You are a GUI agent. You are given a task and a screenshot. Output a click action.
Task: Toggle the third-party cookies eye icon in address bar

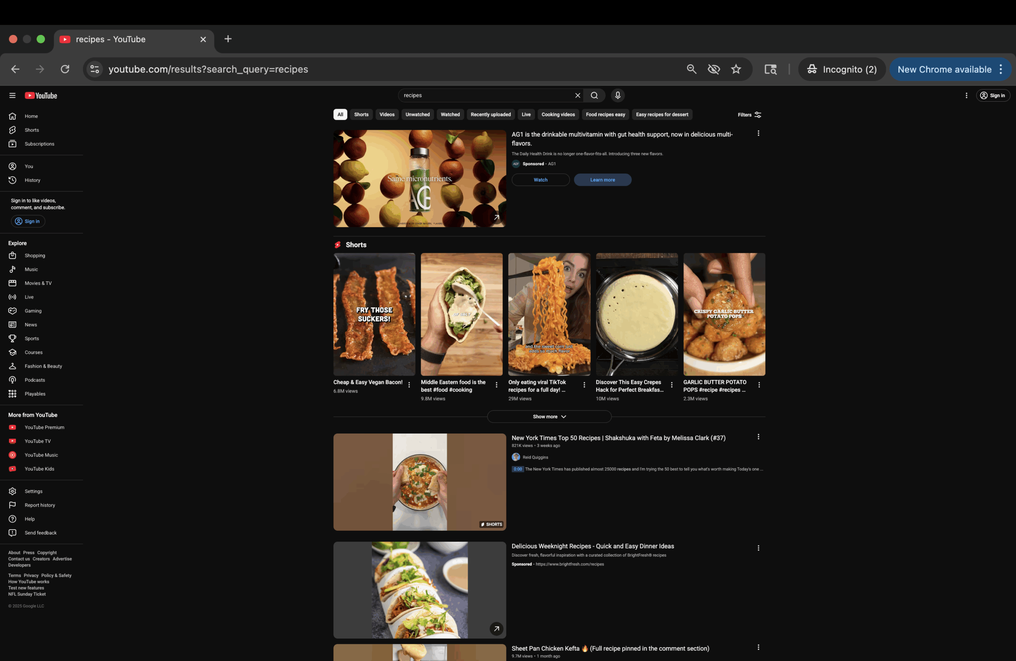click(714, 69)
